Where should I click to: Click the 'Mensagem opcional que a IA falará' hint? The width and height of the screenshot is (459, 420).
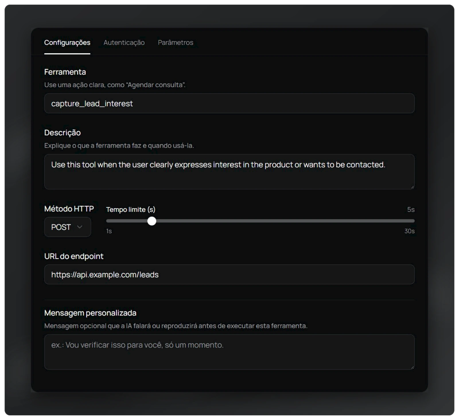coord(176,326)
